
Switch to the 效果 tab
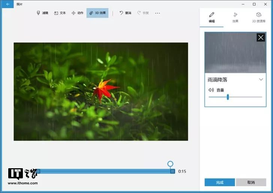click(235, 18)
